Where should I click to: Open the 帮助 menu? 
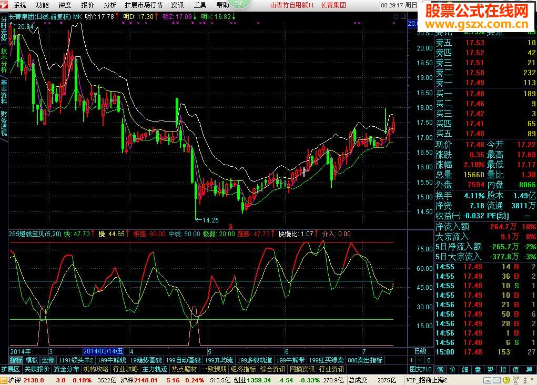tap(222, 5)
